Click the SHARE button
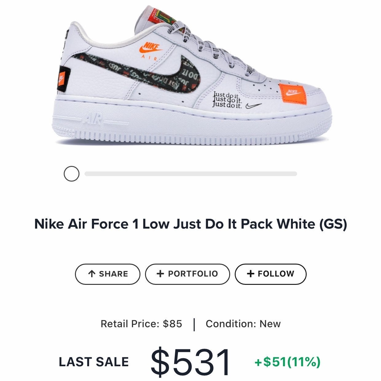 (x=108, y=274)
